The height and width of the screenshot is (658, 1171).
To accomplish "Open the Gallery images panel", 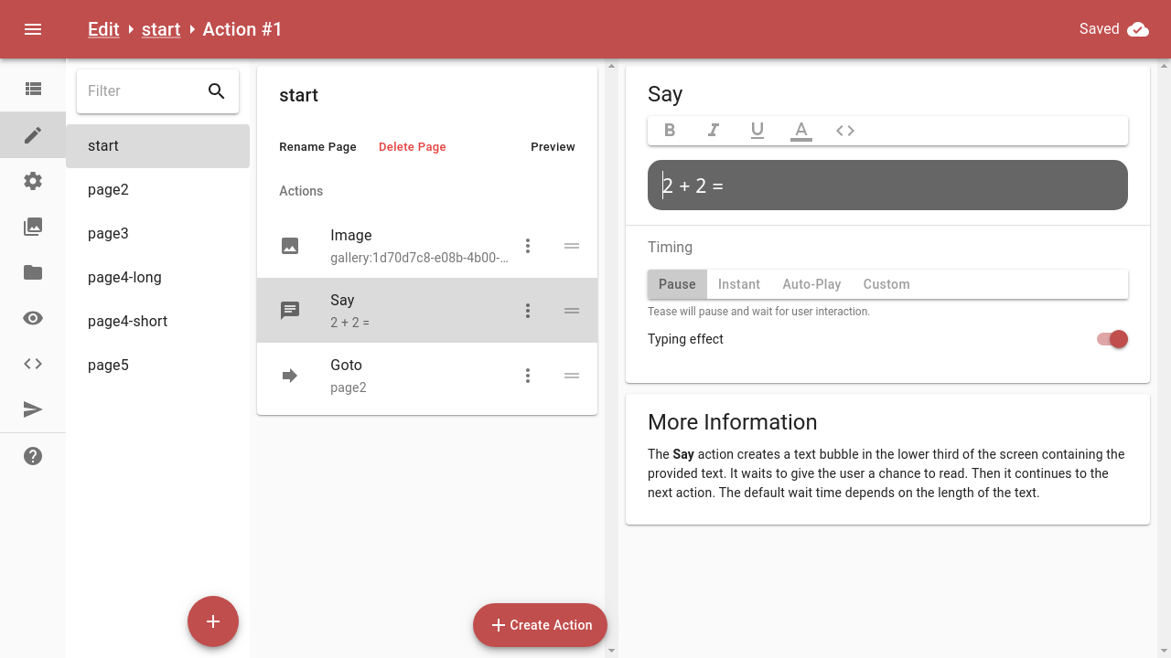I will click(x=32, y=226).
